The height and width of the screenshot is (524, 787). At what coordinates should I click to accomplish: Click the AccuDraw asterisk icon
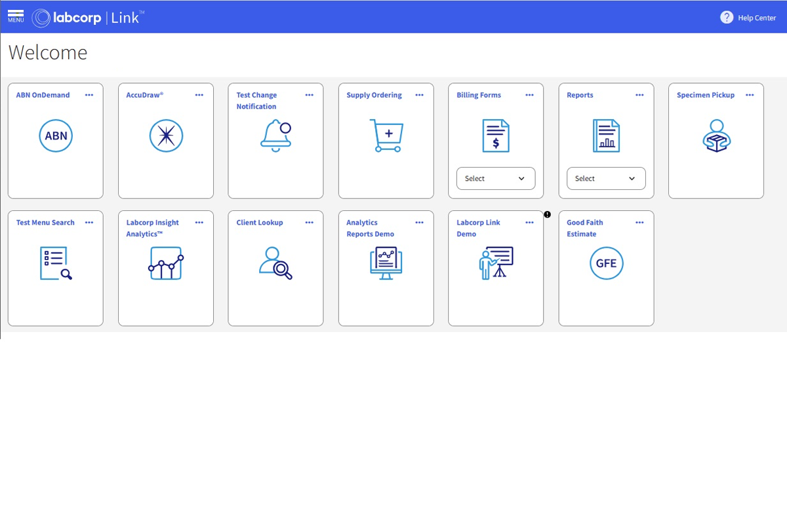(166, 136)
